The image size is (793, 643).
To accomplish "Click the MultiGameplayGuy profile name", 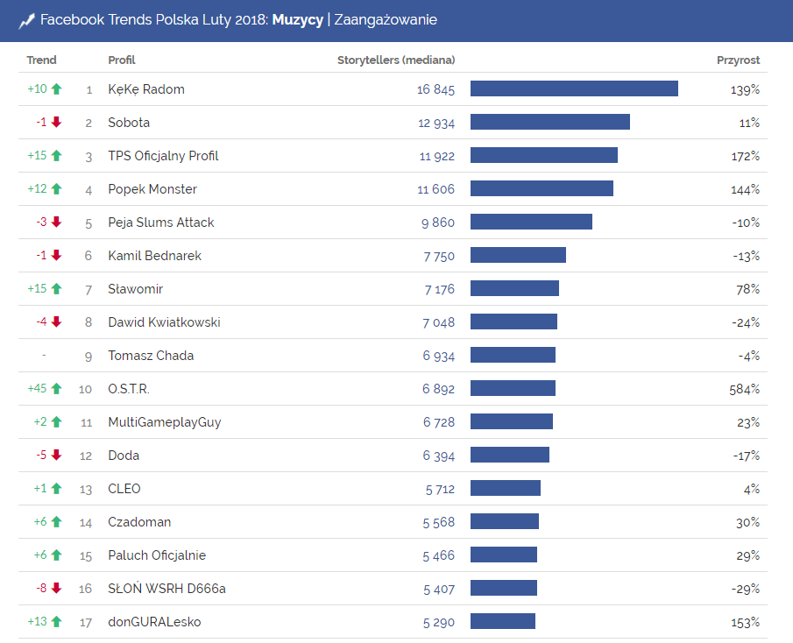I will pos(165,422).
